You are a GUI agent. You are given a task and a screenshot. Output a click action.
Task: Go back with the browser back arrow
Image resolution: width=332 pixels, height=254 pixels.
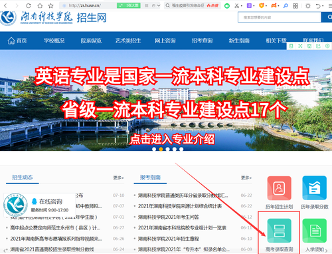[x=6, y=5]
